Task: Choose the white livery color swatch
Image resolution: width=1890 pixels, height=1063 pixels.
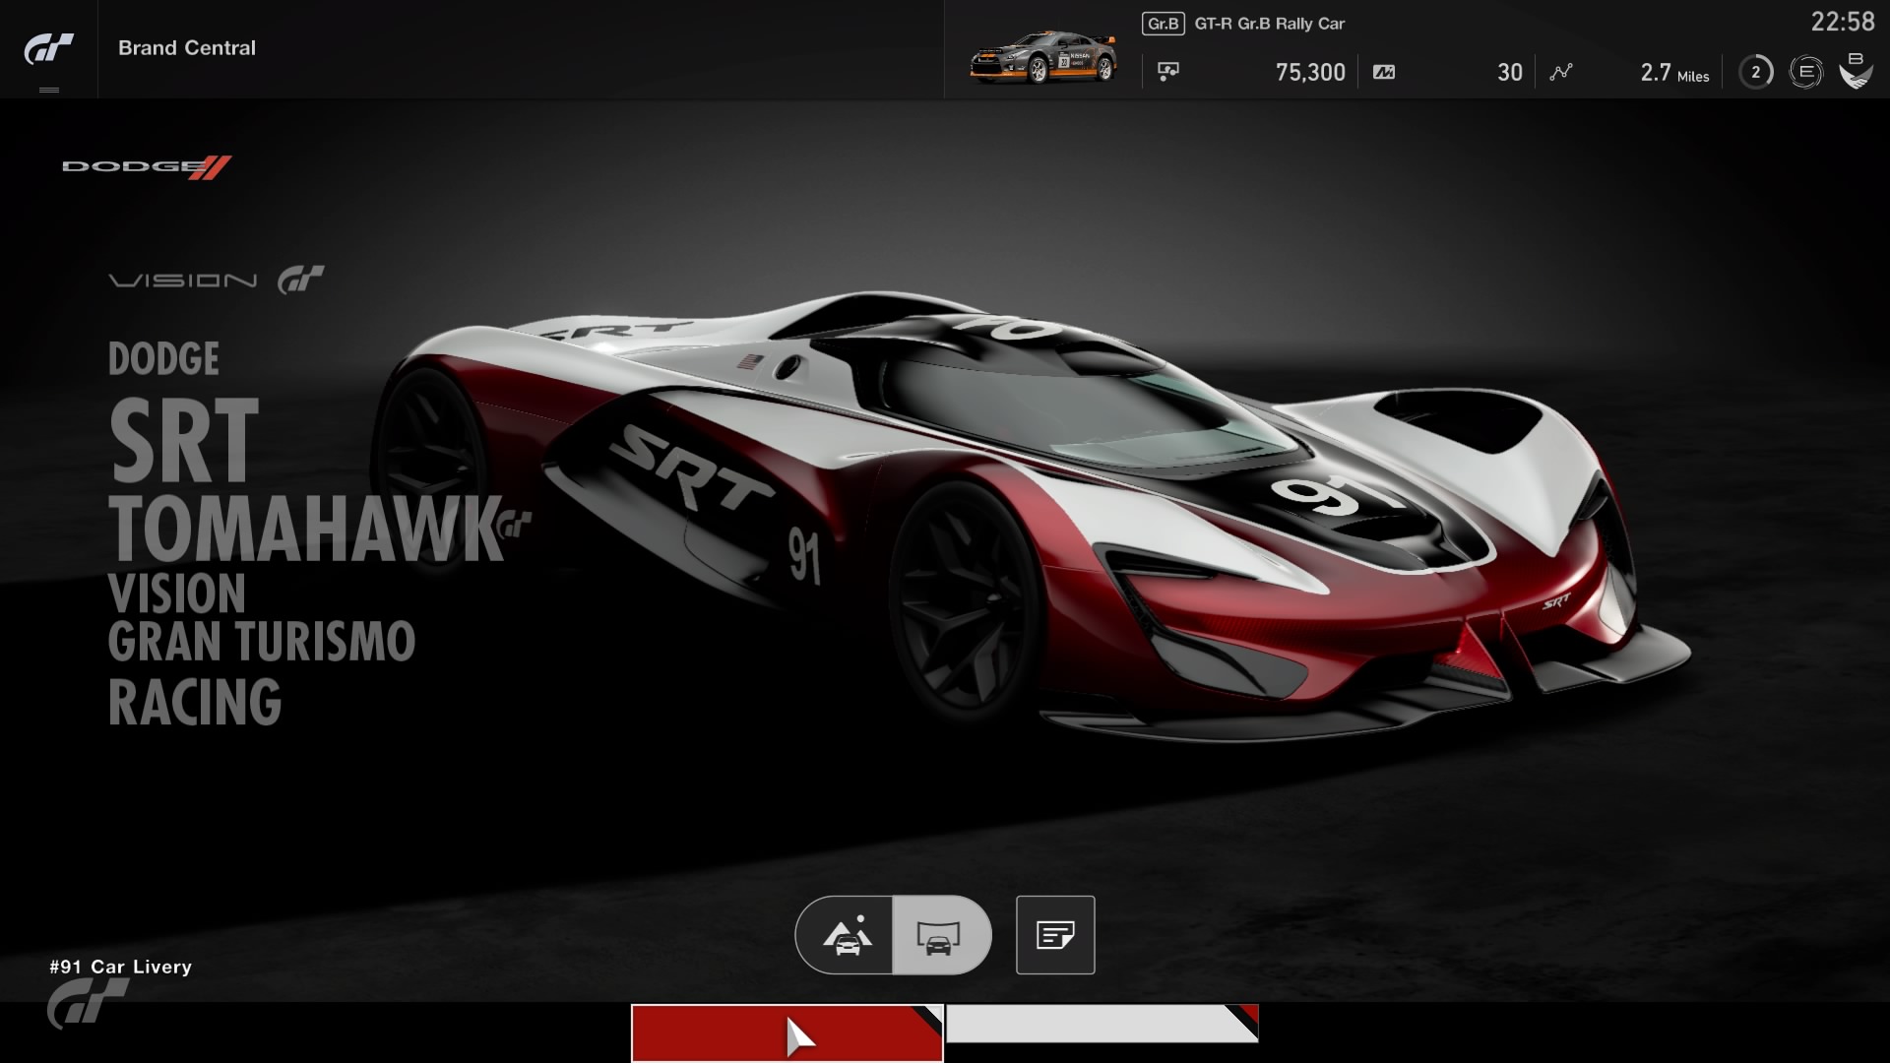Action: pos(1101,1024)
